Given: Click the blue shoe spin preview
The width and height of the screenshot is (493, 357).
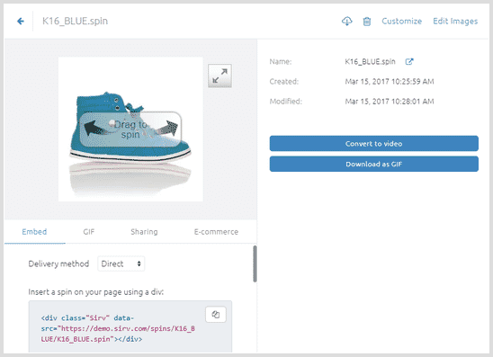Looking at the screenshot, I should (x=130, y=129).
